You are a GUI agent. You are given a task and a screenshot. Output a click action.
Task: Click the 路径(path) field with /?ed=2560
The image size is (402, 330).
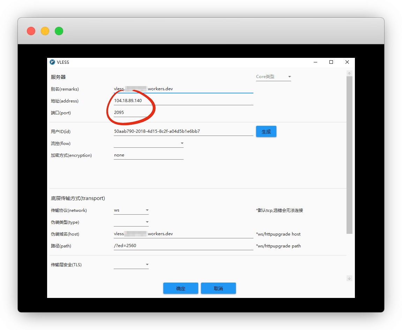(183, 246)
